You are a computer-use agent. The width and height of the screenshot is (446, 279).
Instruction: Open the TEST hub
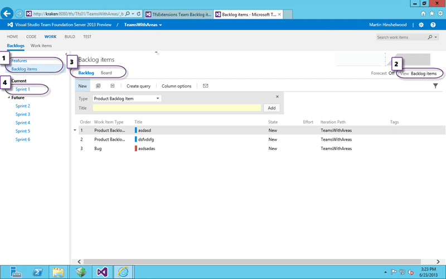click(88, 36)
